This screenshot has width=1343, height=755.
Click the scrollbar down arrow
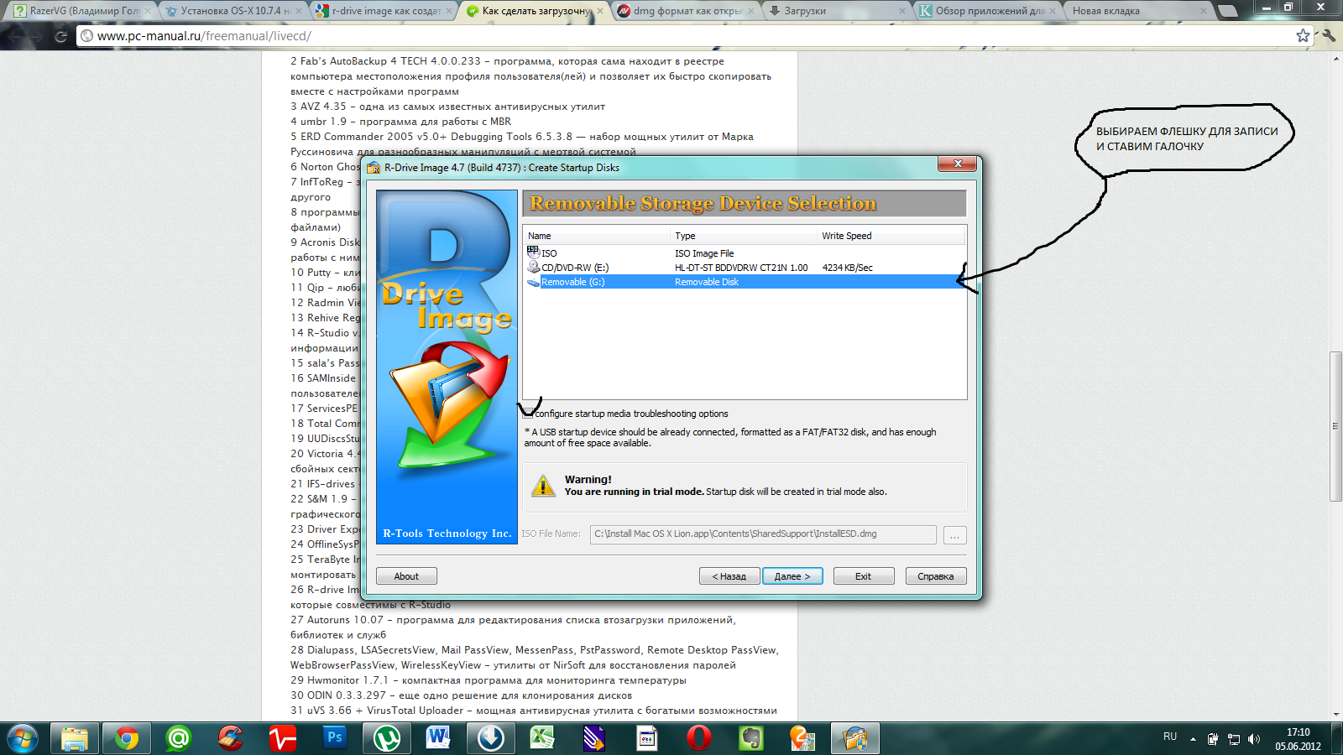click(x=1335, y=714)
